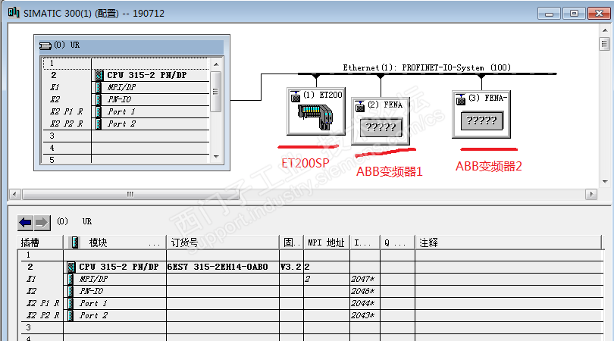This screenshot has height=341, width=614.
Task: Select the ET200SP device image on PROFINET
Action: click(x=315, y=117)
